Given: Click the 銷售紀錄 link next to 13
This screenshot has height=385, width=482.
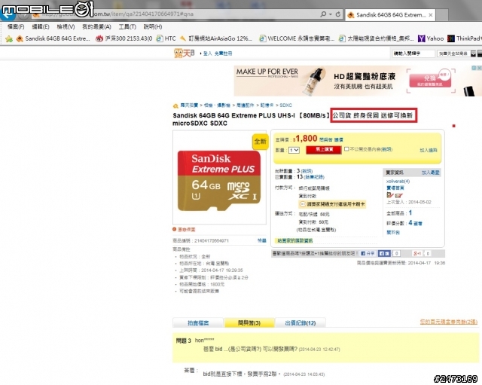Looking at the screenshot, I should click(x=314, y=177).
